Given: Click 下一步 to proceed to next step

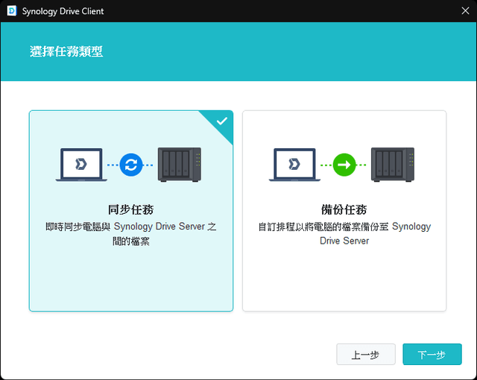Looking at the screenshot, I should coord(432,354).
